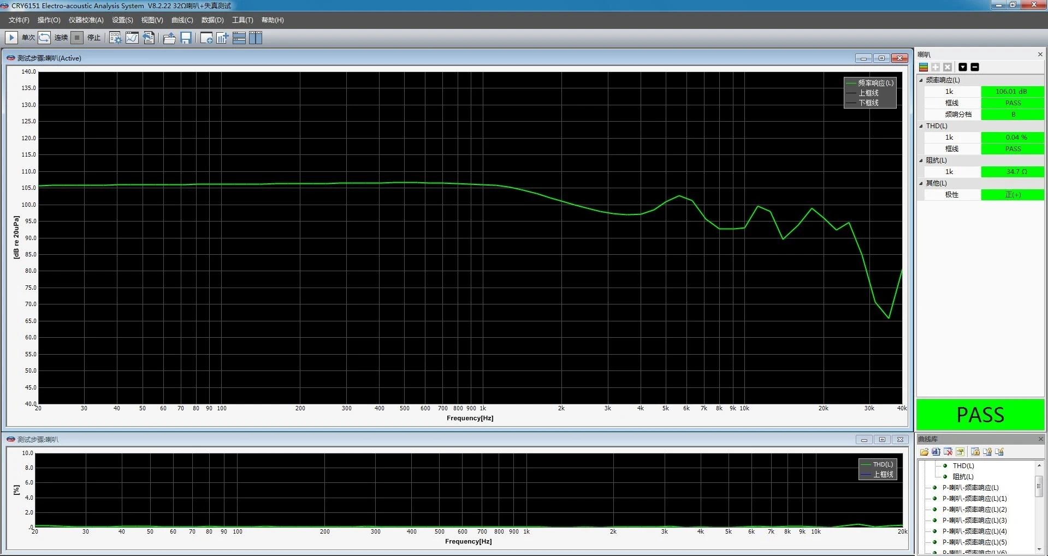Collapse the 频率响应(L) result group

pos(921,80)
